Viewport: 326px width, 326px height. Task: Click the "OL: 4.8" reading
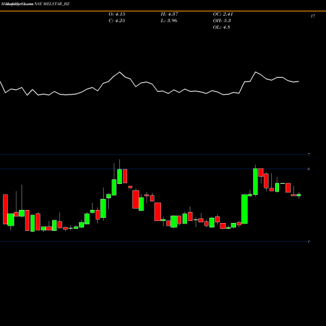222,27
